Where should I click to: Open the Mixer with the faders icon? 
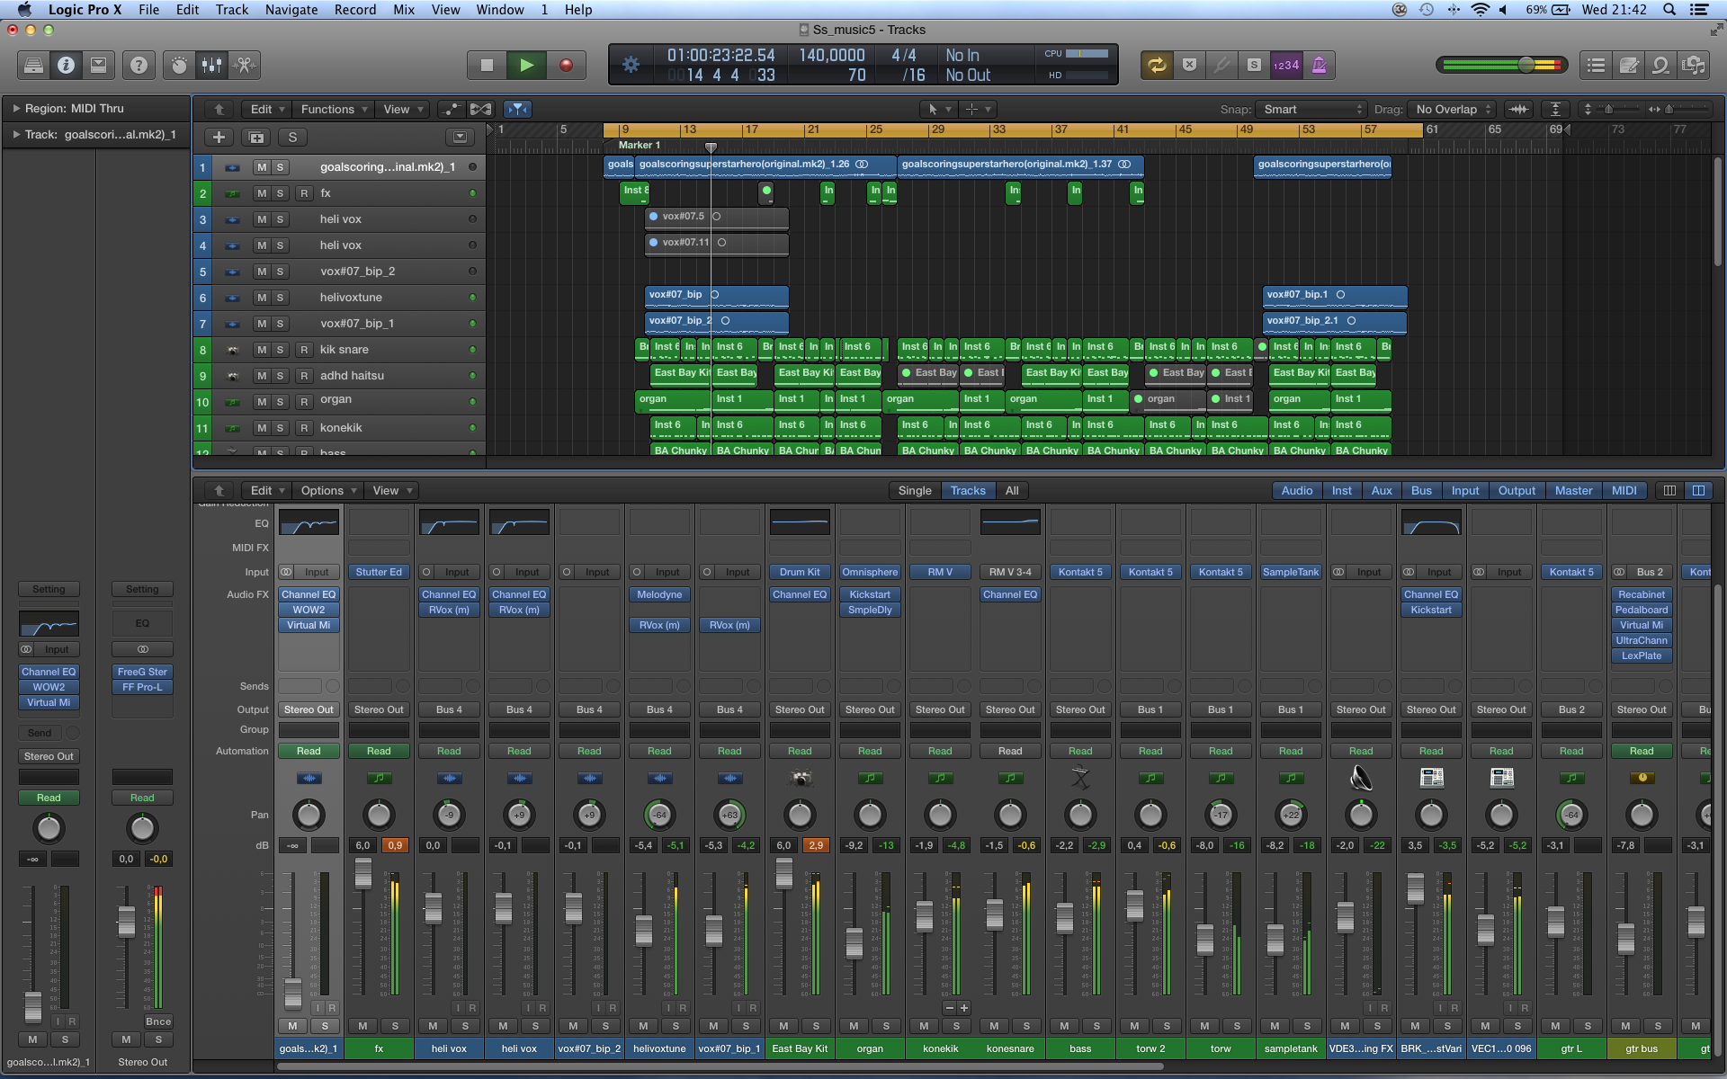[212, 65]
